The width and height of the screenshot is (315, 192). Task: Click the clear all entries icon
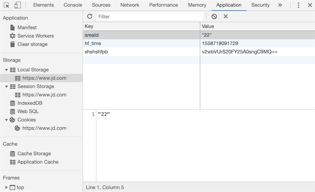pos(214,16)
